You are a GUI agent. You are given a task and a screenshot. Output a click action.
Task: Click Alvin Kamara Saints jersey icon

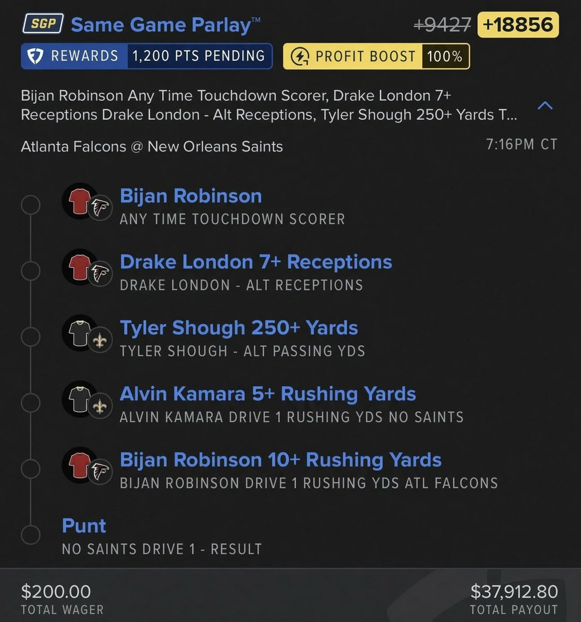[x=80, y=399]
